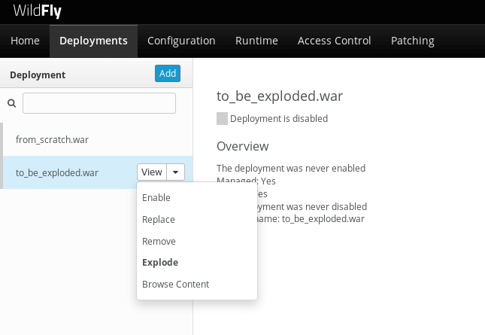This screenshot has height=335, width=485.
Task: Click the View button for to_be_exploded.war
Action: [151, 172]
